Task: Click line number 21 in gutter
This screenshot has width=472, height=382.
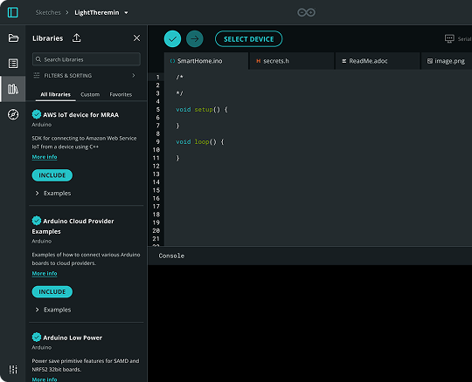Action: 156,238
